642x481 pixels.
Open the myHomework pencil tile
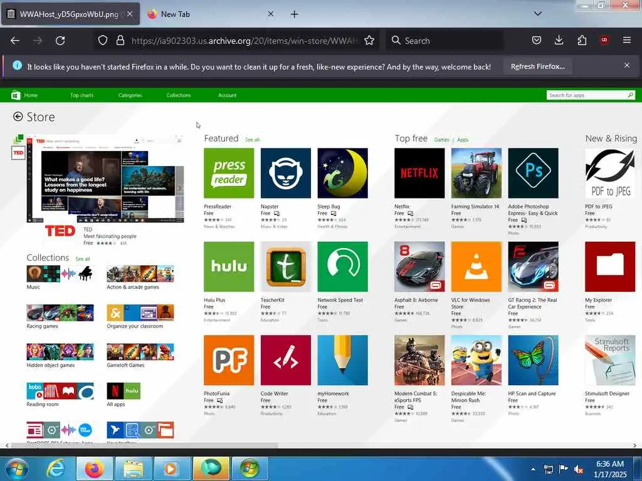[x=342, y=360]
